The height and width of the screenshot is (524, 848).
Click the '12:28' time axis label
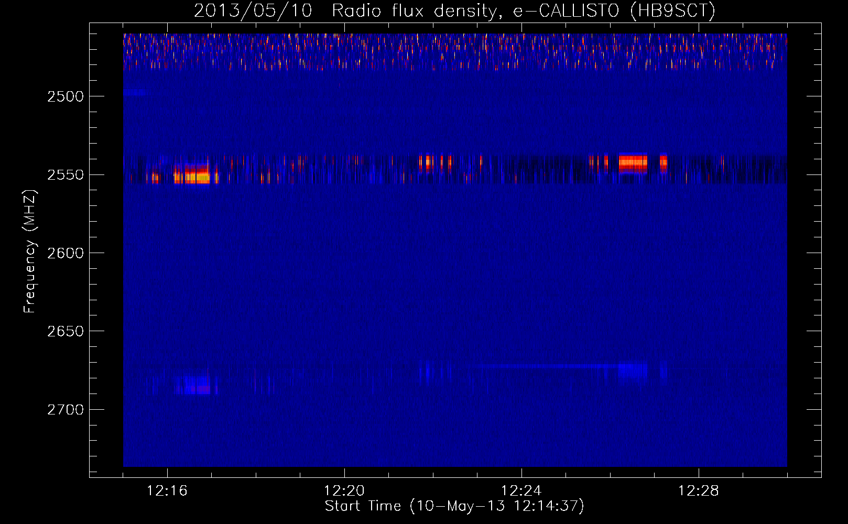699,491
